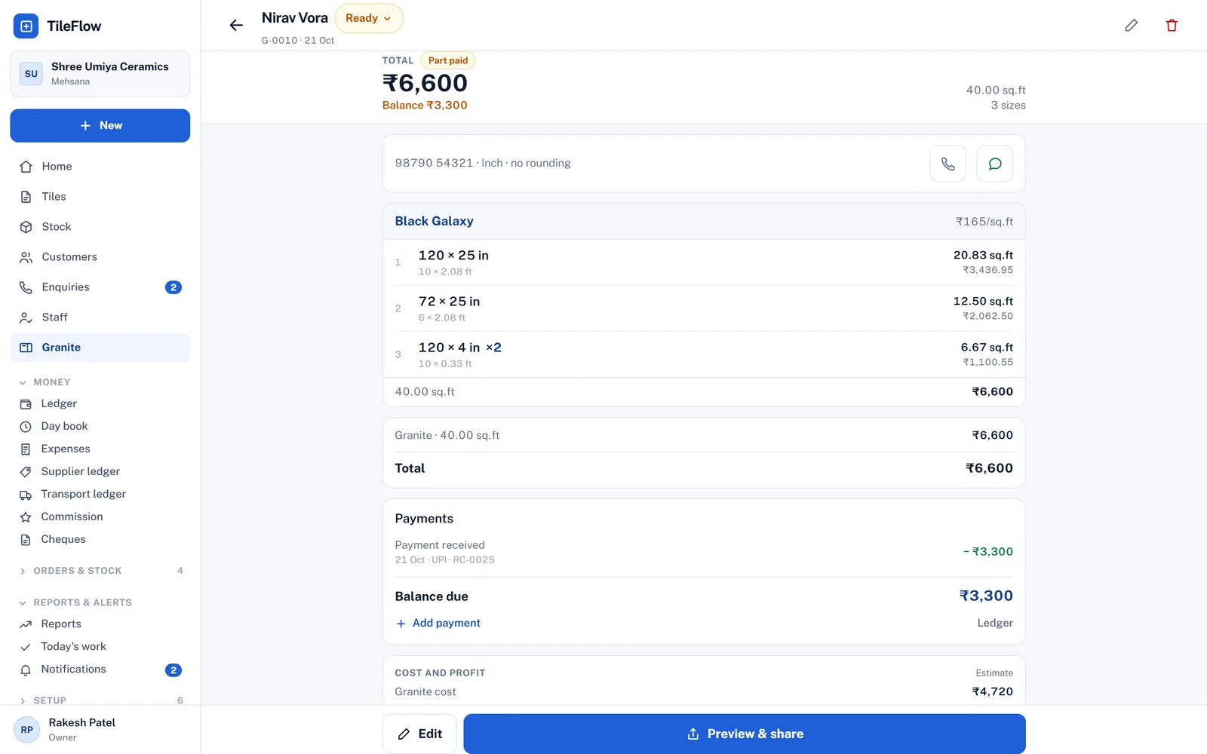Image resolution: width=1207 pixels, height=754 pixels.
Task: Go back with the left arrow icon
Action: (x=236, y=26)
